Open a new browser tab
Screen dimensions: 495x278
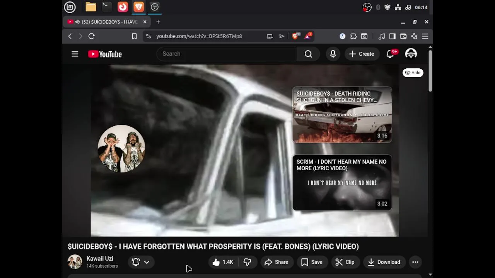(x=158, y=22)
